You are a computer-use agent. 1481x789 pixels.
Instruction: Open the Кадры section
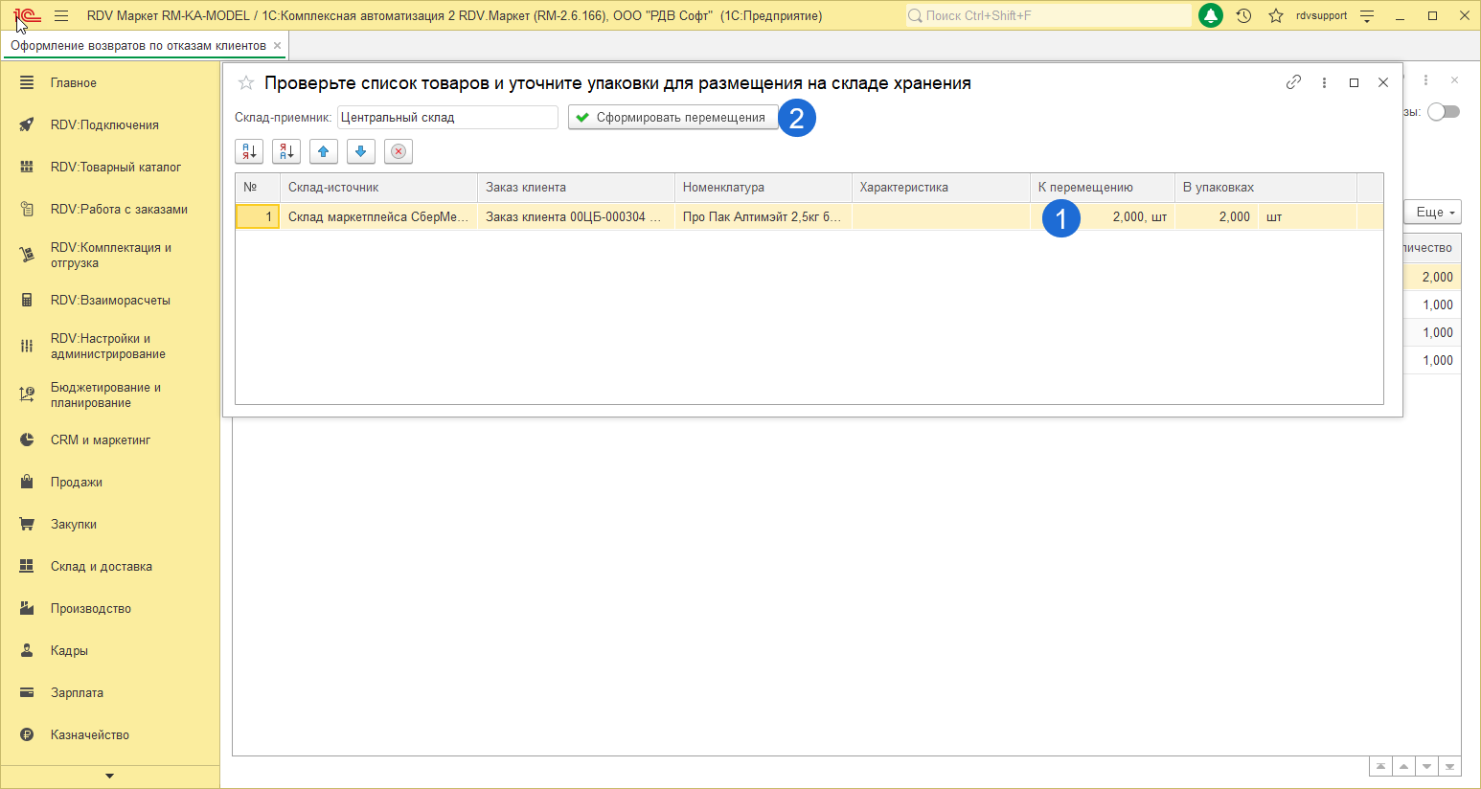[110, 651]
